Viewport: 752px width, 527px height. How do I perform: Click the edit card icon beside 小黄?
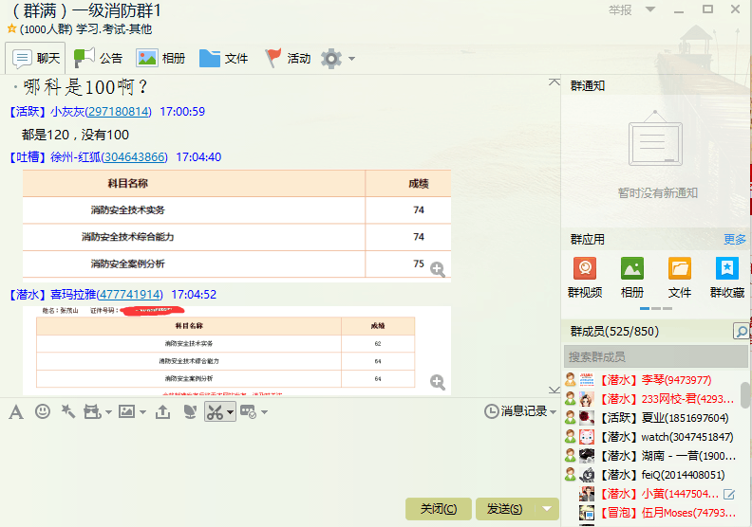729,494
